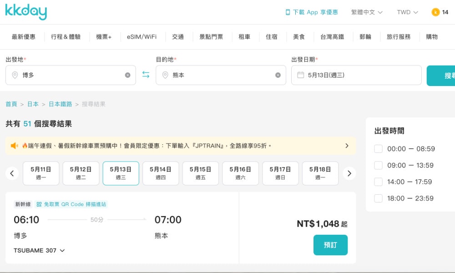Check the 00:00 – 08:59 departure time filter
455x273 pixels.
[x=379, y=149]
